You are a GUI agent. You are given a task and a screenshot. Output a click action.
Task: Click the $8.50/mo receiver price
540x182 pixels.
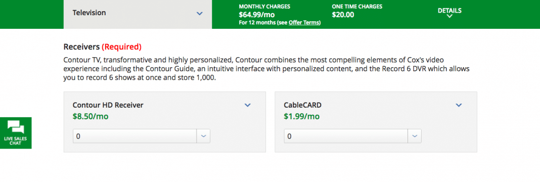pos(91,117)
